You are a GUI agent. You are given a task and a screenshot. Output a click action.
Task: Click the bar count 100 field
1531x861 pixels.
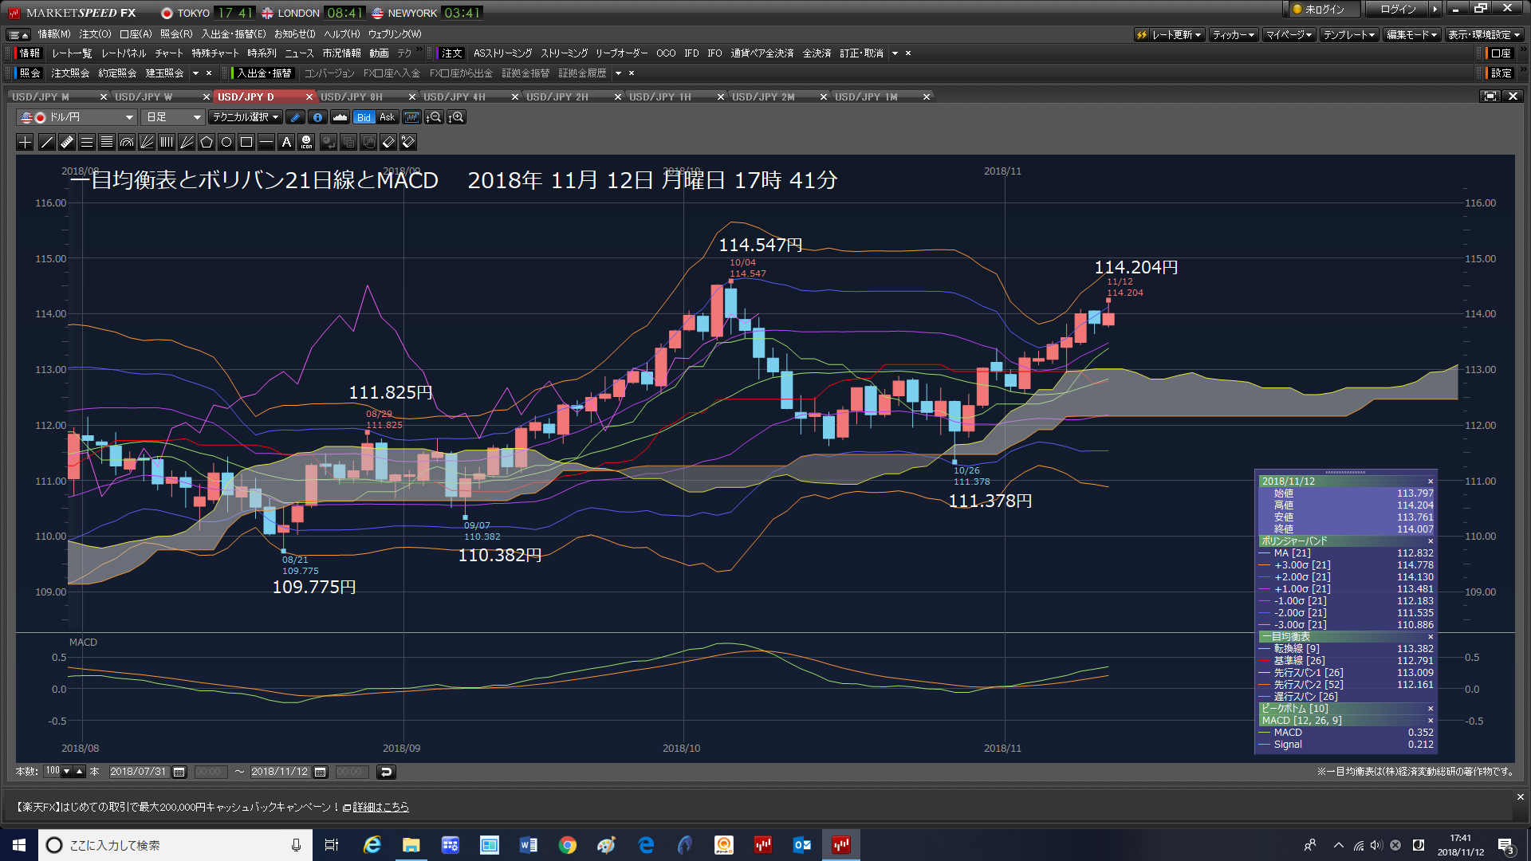[53, 771]
